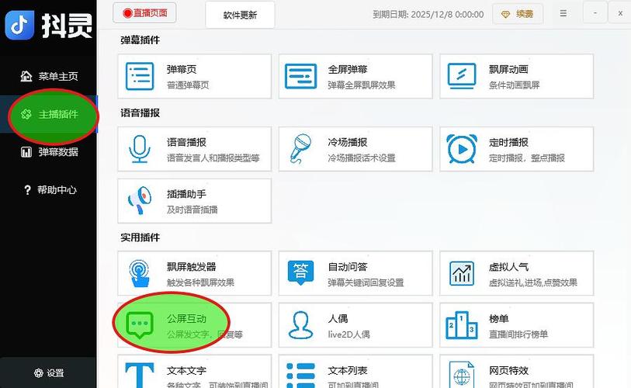Open the 榜单 ranking podium icon
This screenshot has width=631, height=388.
(x=462, y=325)
